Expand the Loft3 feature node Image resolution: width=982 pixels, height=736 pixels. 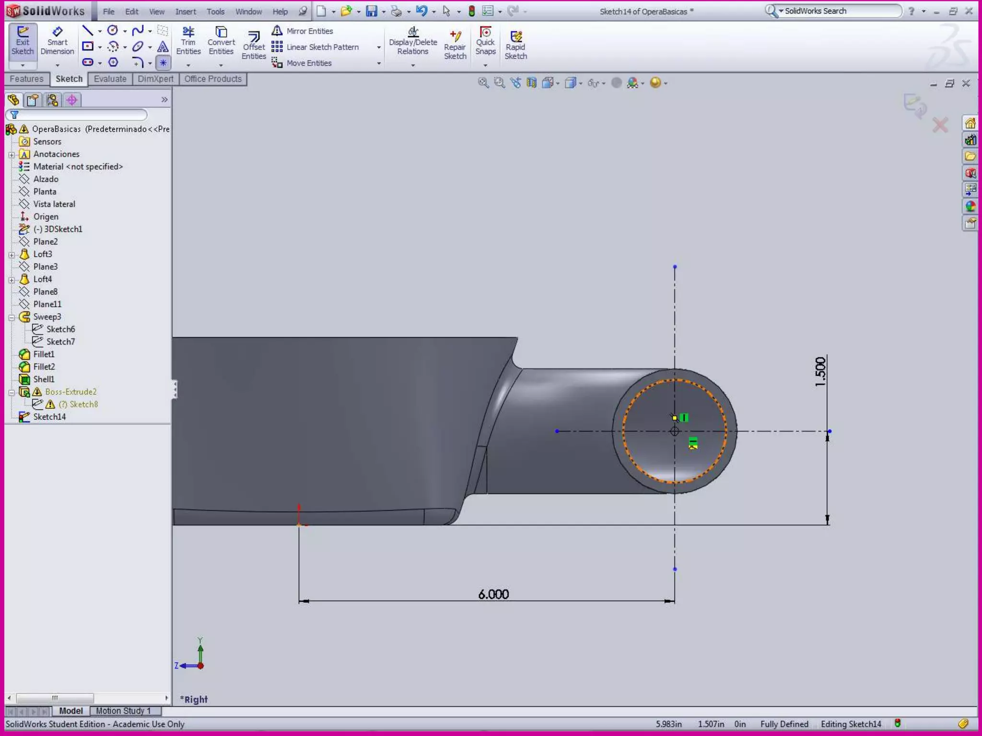pyautogui.click(x=12, y=254)
